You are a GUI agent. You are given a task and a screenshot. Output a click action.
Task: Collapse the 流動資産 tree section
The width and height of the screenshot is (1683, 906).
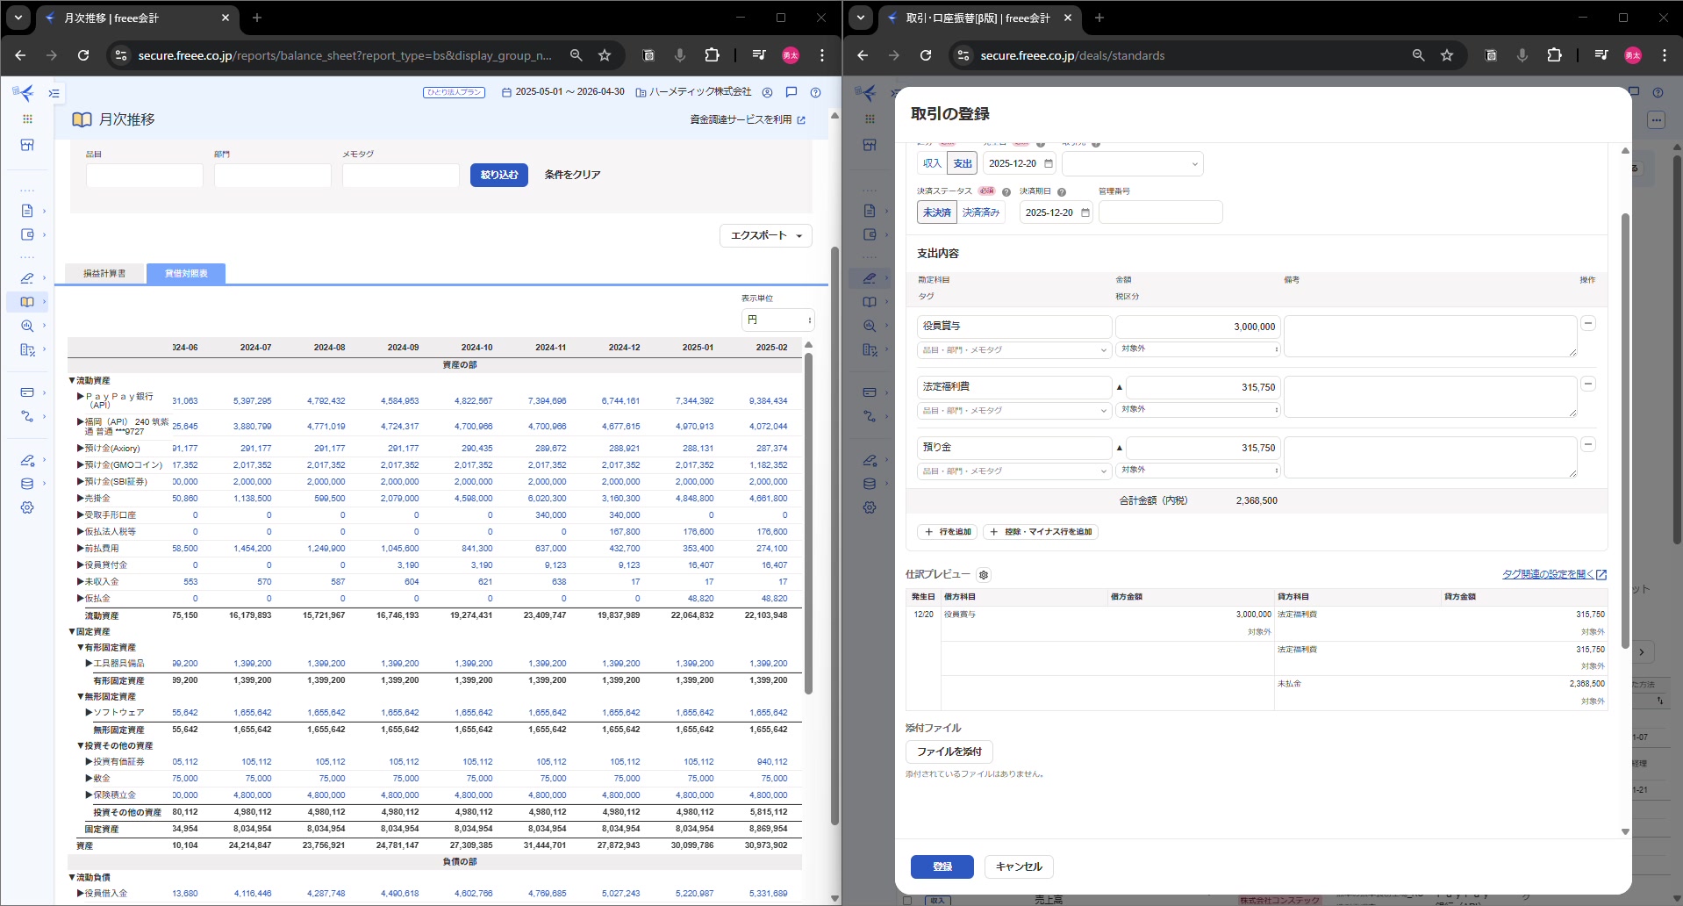click(x=73, y=381)
